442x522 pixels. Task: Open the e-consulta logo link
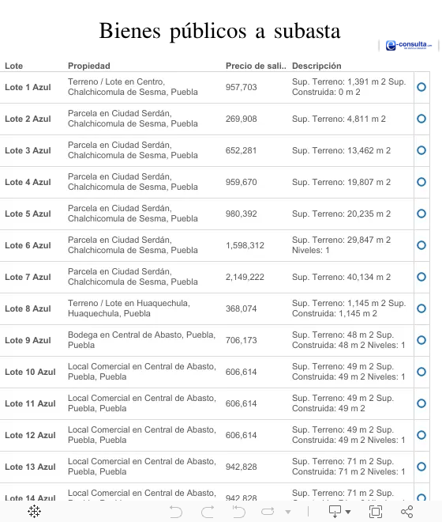tap(409, 45)
